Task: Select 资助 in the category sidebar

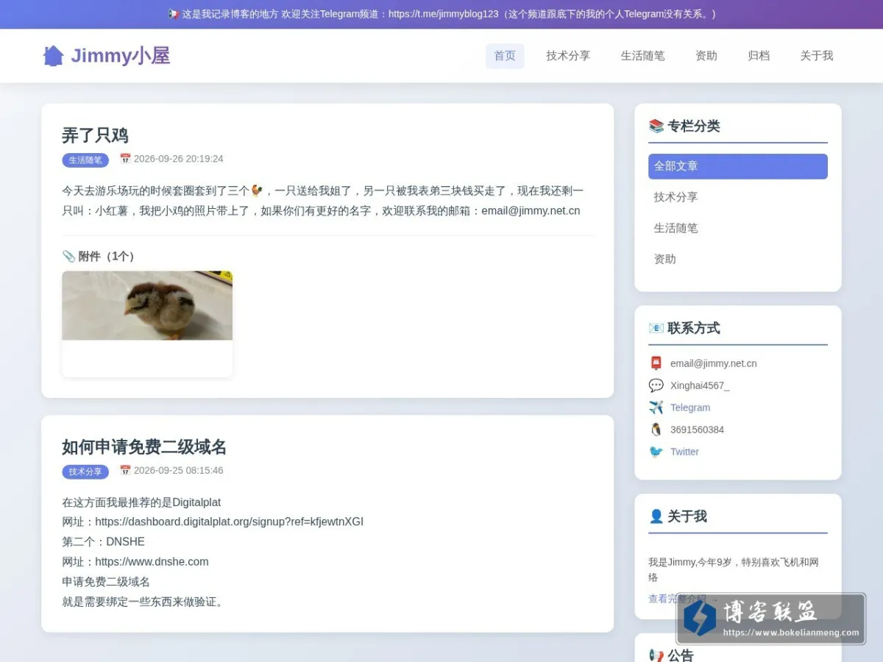Action: 738,259
